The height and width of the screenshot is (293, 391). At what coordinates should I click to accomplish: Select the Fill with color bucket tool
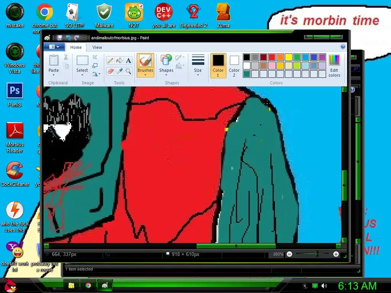tap(120, 61)
